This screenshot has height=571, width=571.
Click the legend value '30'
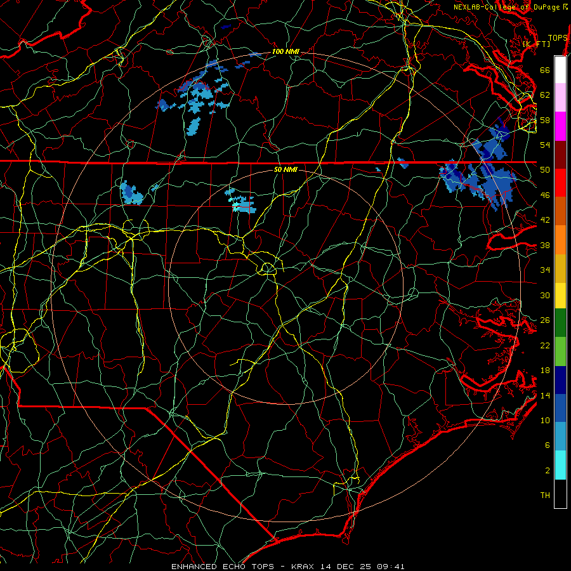[x=545, y=295]
